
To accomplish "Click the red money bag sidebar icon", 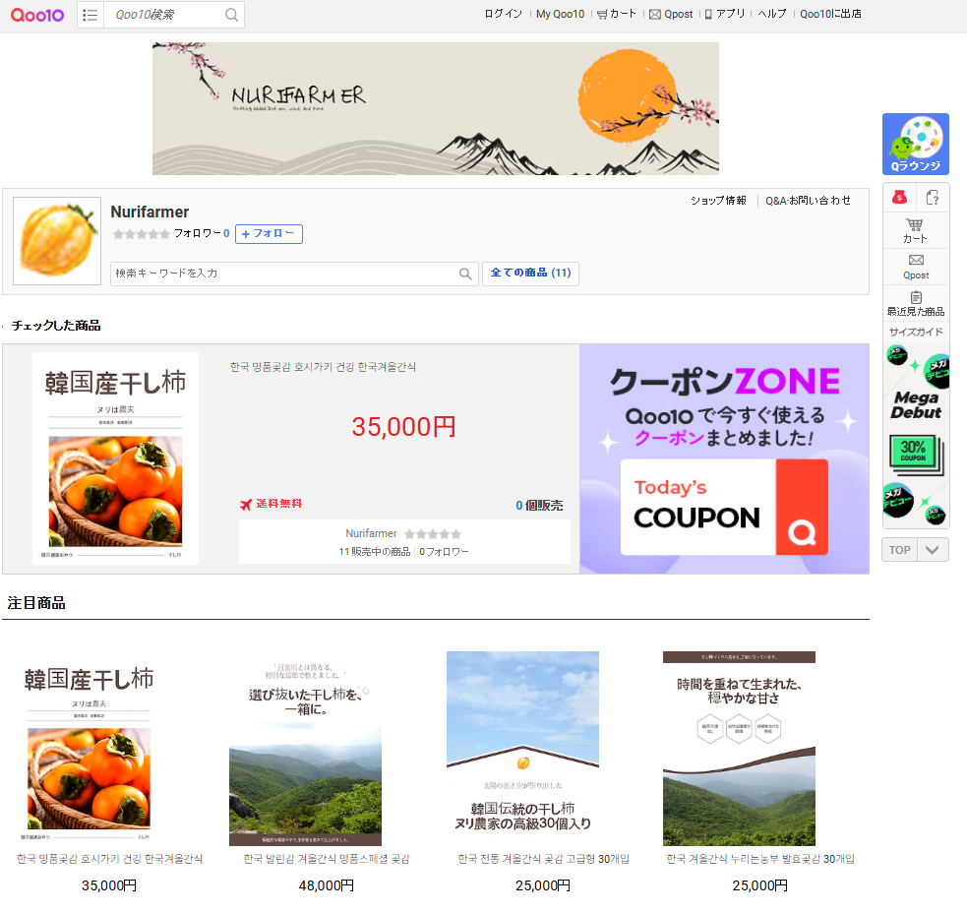I will [899, 198].
